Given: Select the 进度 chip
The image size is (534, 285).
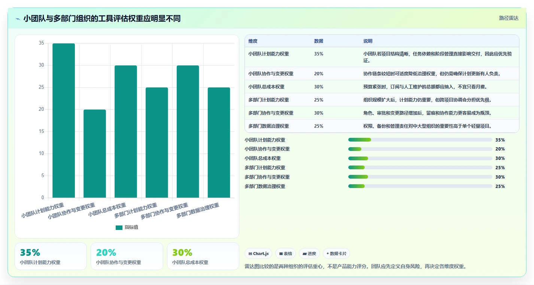Looking at the screenshot, I should coord(309,254).
